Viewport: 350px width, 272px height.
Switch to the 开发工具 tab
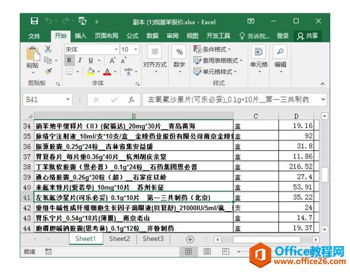(x=218, y=36)
